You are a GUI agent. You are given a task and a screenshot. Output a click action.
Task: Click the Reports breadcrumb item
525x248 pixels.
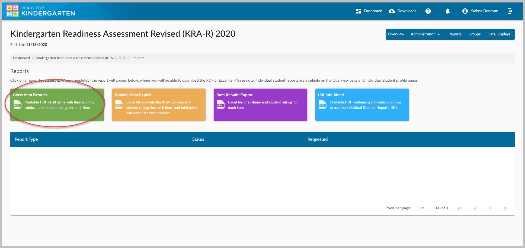point(138,58)
